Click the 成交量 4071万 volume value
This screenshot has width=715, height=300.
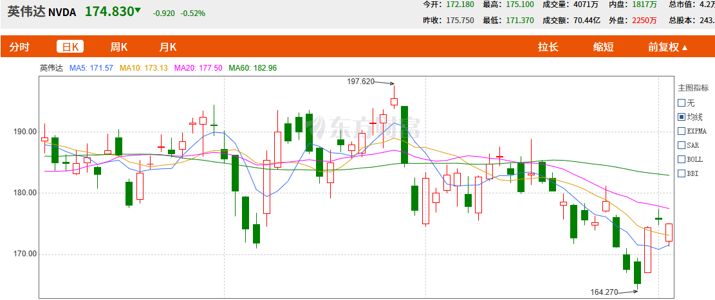click(x=586, y=4)
